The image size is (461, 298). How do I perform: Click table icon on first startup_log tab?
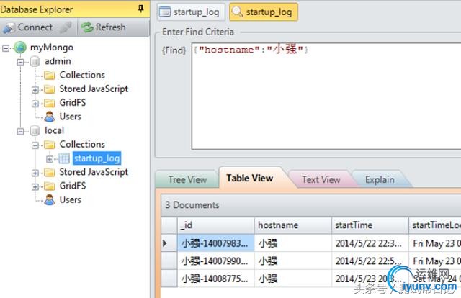(165, 12)
